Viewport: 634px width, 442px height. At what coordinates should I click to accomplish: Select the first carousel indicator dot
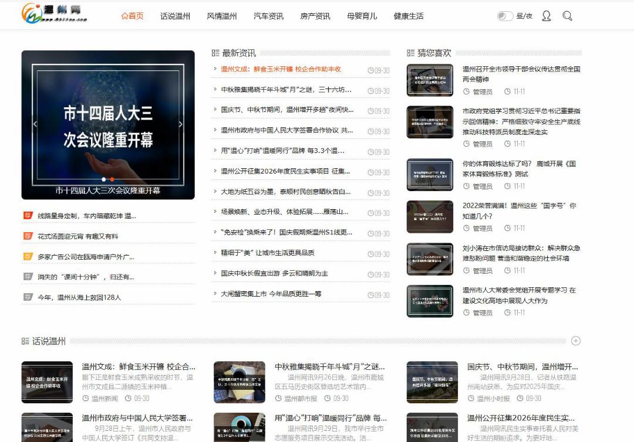pyautogui.click(x=104, y=179)
